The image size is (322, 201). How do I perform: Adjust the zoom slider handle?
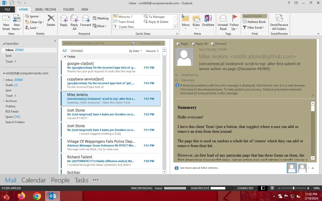tap(293, 188)
